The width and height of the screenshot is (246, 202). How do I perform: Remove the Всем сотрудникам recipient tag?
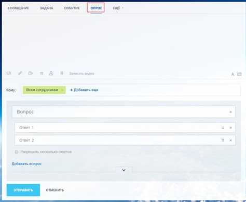point(62,90)
